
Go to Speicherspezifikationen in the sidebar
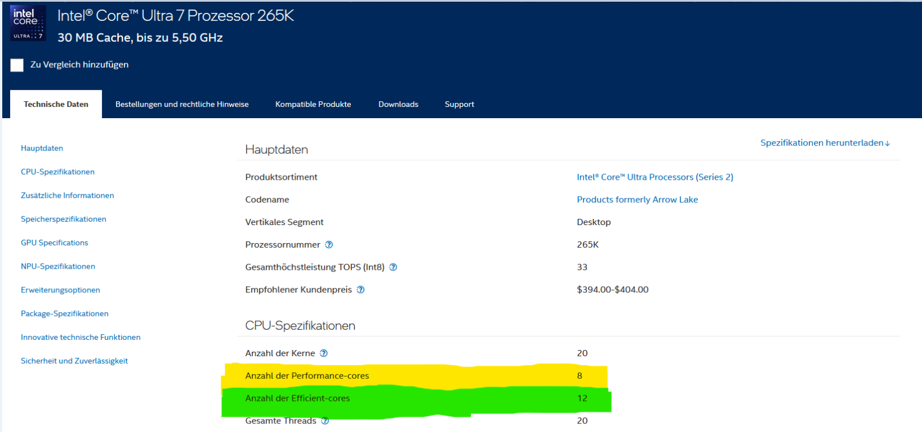(x=63, y=219)
